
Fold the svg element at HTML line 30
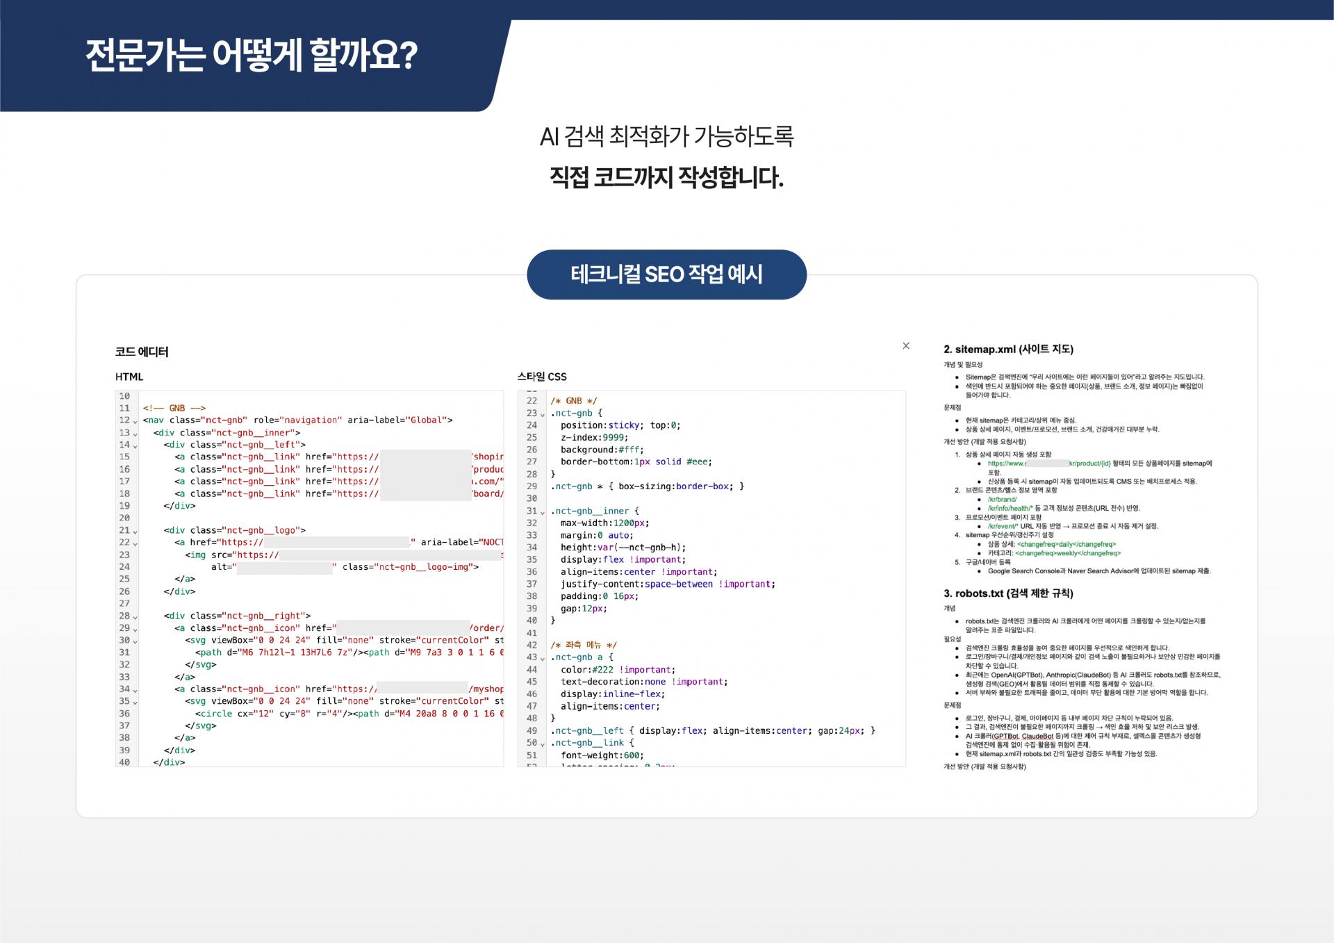point(135,641)
